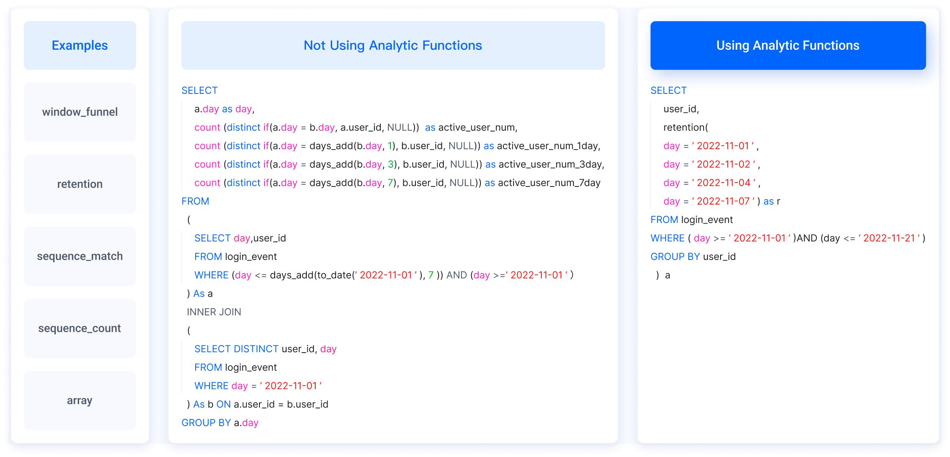Click the active_user_num_1day, alias
The height and width of the screenshot is (457, 950).
click(549, 146)
